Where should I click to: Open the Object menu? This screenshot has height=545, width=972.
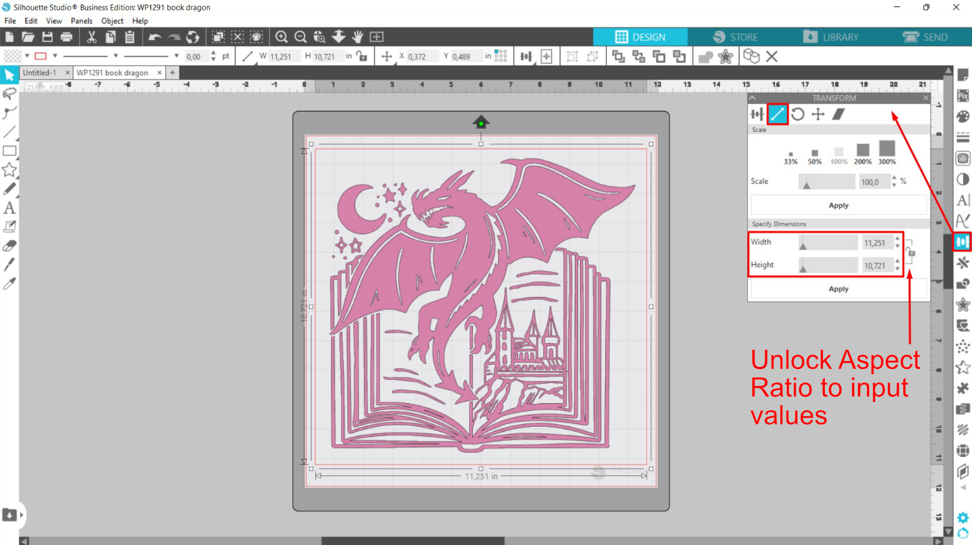[112, 21]
